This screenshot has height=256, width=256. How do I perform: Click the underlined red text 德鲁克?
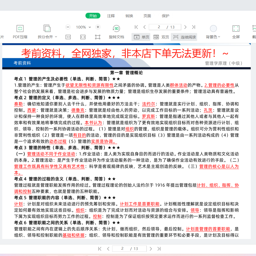[x=78, y=110]
